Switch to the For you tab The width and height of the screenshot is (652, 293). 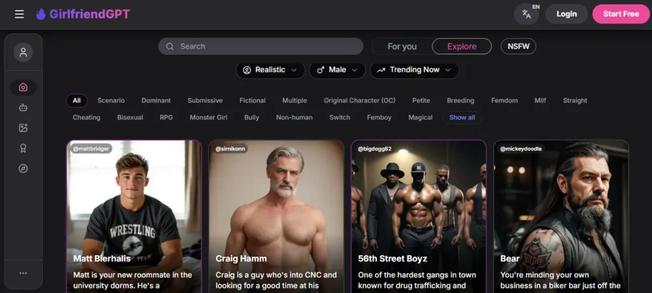point(402,46)
